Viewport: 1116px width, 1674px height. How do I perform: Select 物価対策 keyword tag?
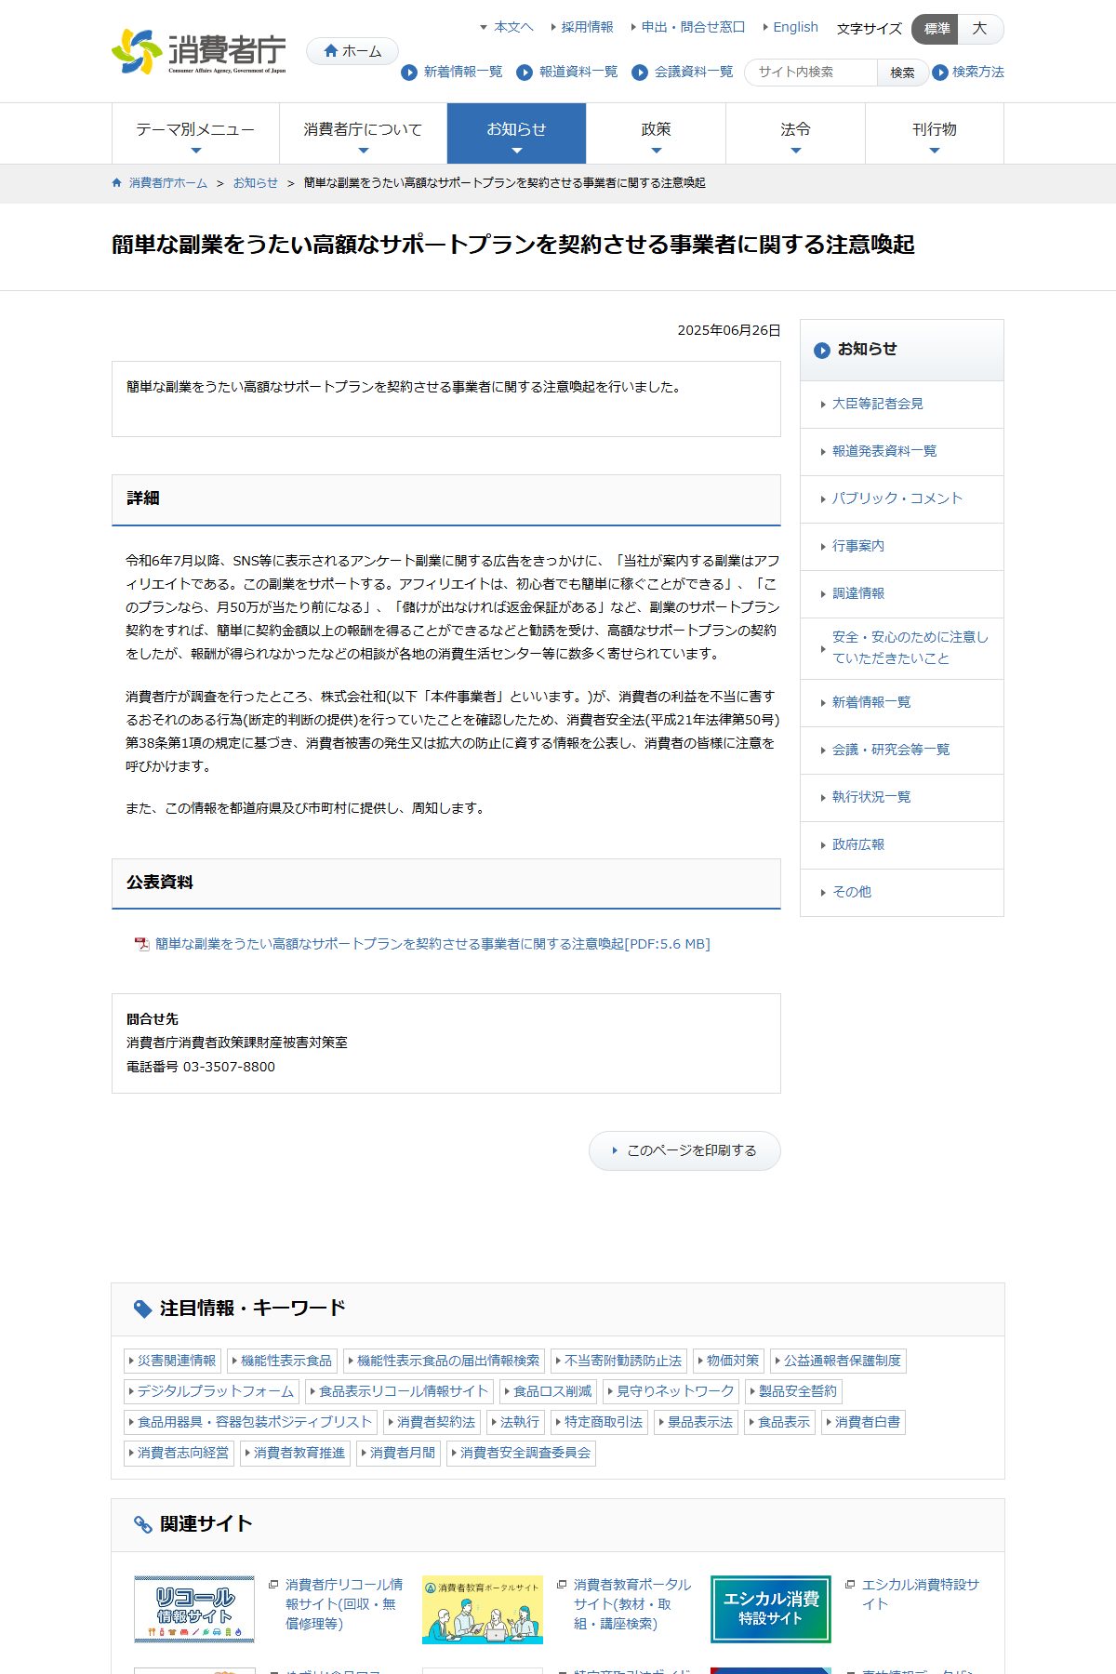point(728,1361)
